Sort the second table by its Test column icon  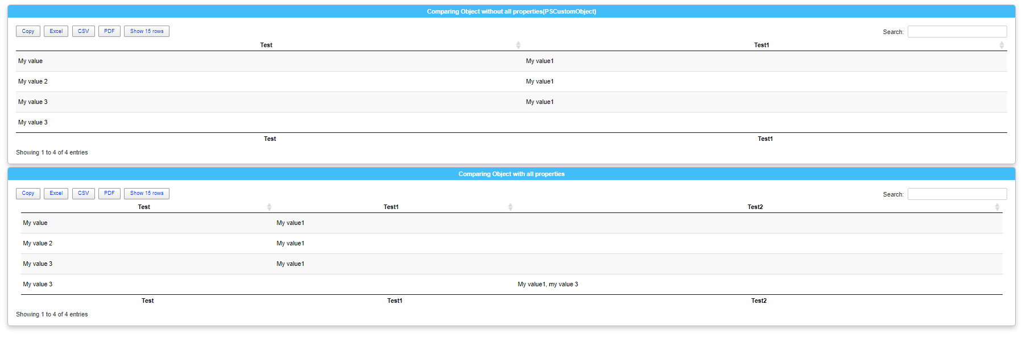pyautogui.click(x=269, y=207)
